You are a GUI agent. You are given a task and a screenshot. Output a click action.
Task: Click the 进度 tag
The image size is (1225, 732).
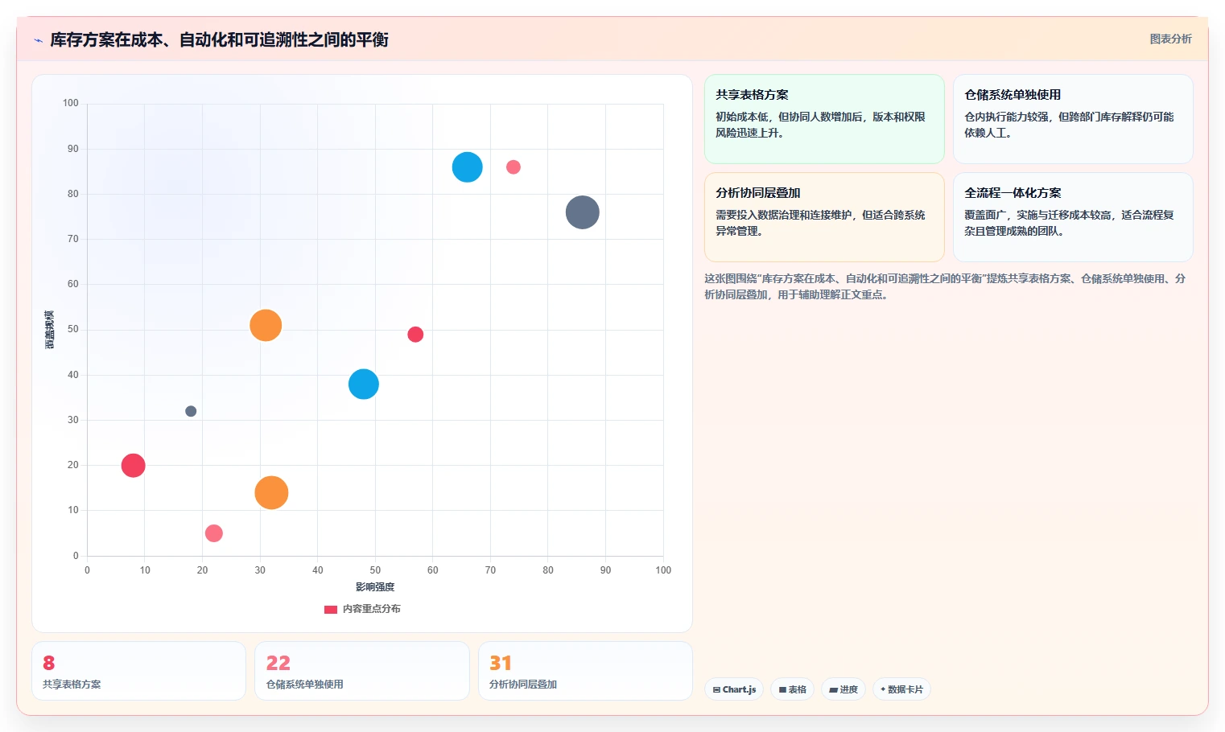[843, 689]
